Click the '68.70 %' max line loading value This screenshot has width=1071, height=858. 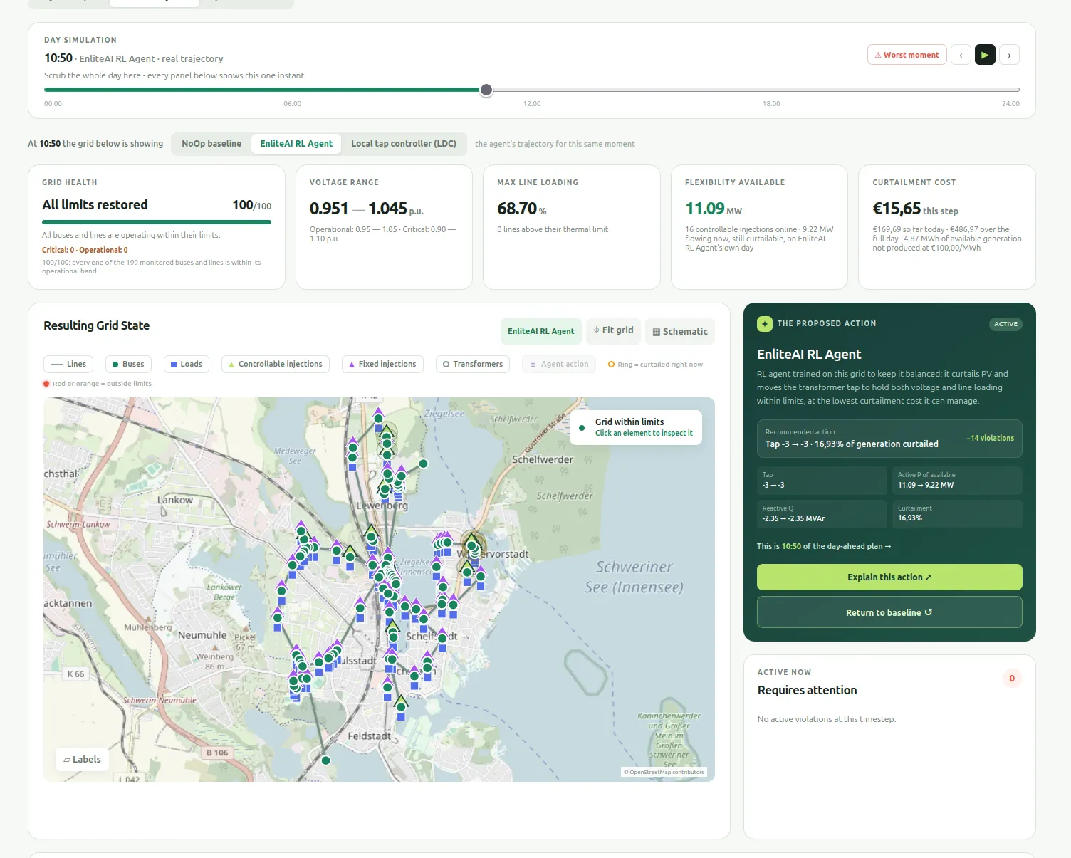522,209
